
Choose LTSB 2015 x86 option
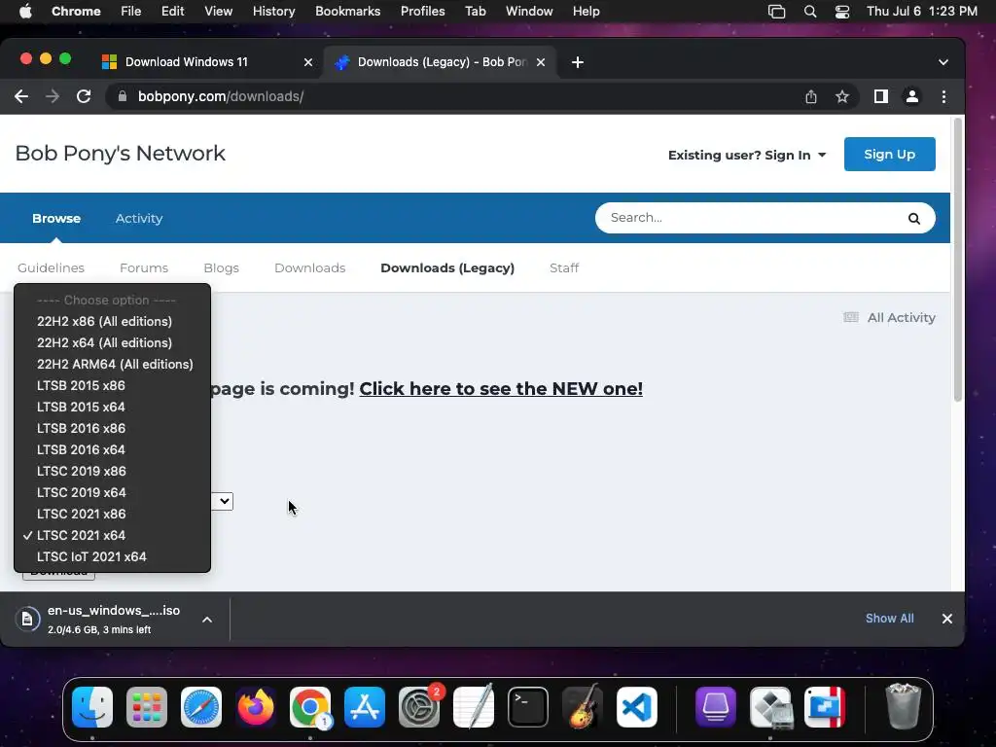click(113, 385)
